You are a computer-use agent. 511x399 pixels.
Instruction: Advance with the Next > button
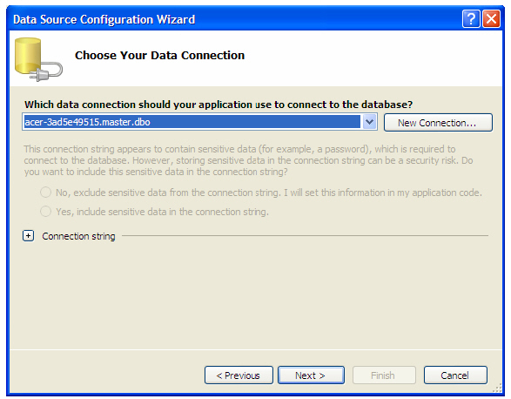coord(311,375)
